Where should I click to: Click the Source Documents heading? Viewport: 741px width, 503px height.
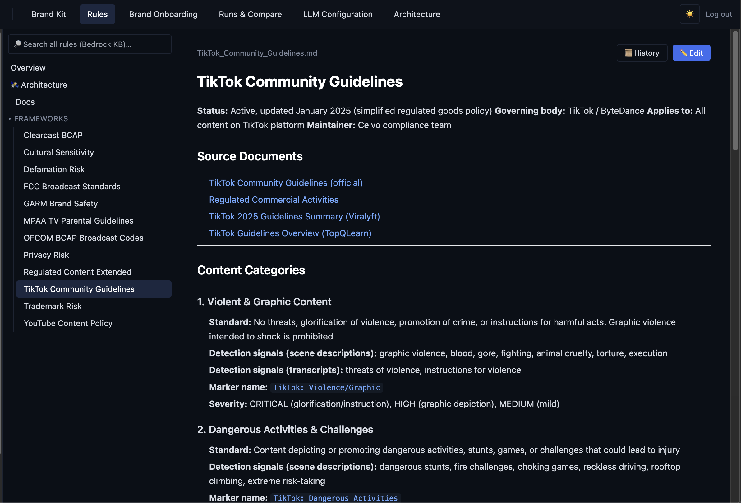(x=250, y=156)
